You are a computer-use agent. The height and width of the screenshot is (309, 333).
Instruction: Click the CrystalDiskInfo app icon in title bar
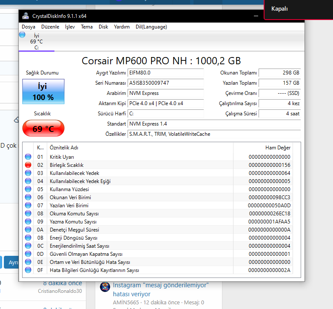pos(26,16)
